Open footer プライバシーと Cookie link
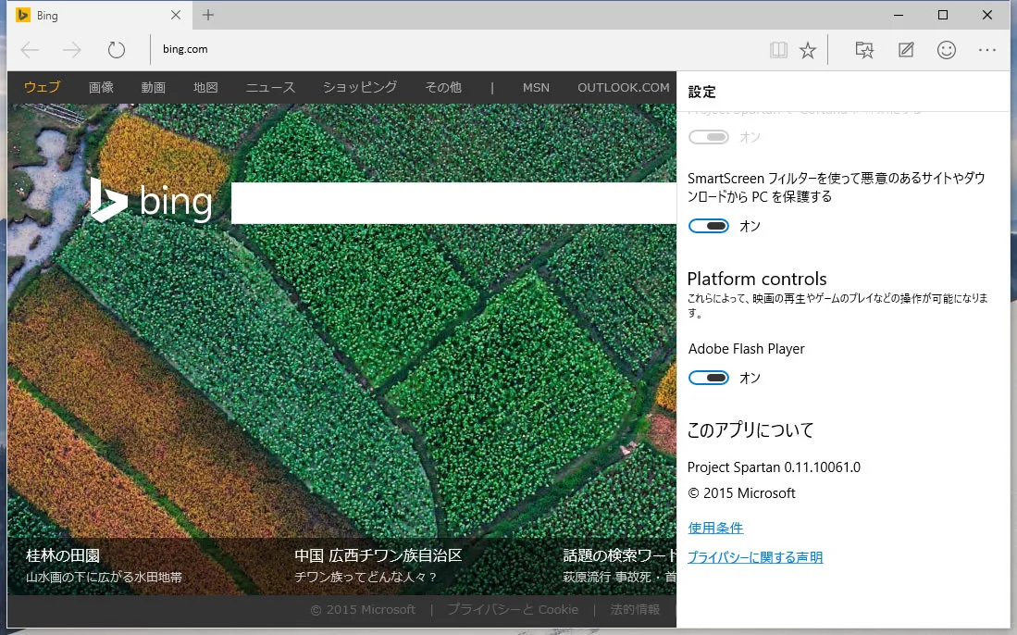1017x635 pixels. coord(513,610)
